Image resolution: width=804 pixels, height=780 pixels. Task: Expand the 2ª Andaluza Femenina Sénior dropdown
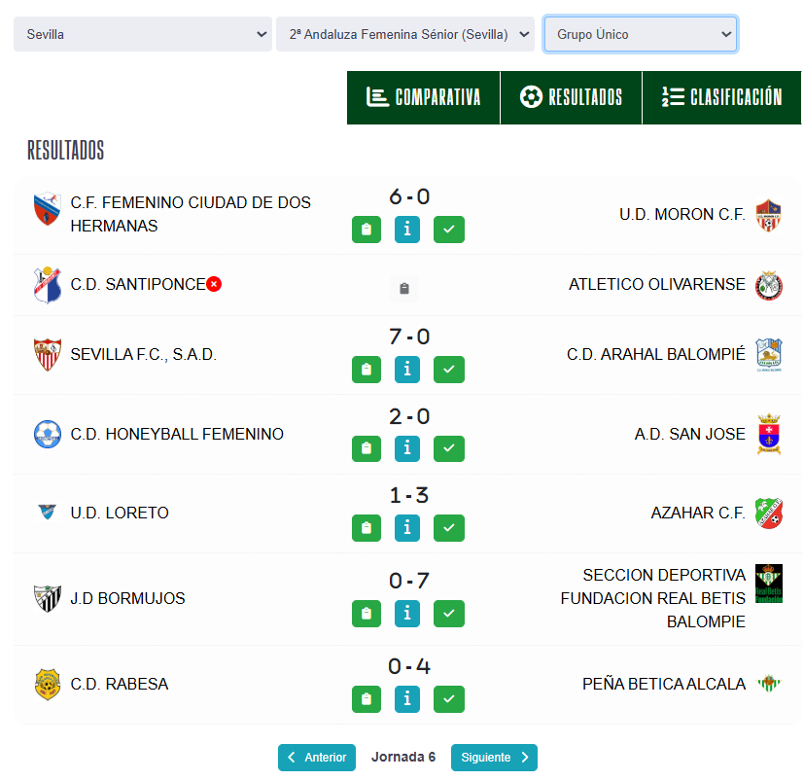[x=404, y=34]
